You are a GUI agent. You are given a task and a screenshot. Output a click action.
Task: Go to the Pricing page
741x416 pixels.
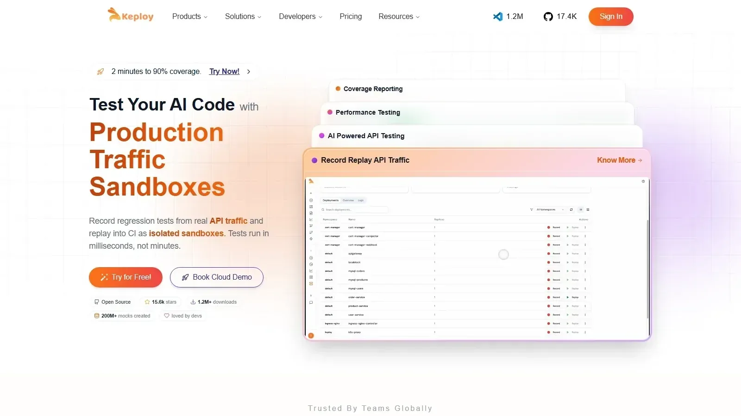point(351,17)
